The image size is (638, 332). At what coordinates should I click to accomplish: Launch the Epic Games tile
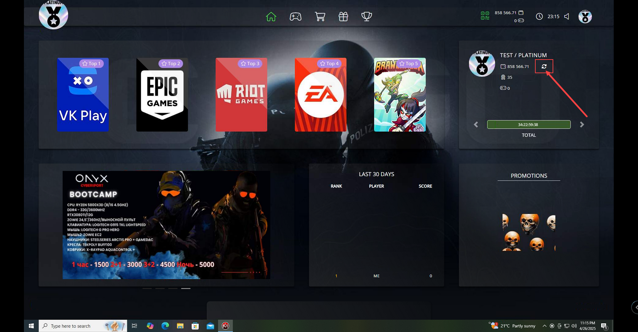(162, 95)
